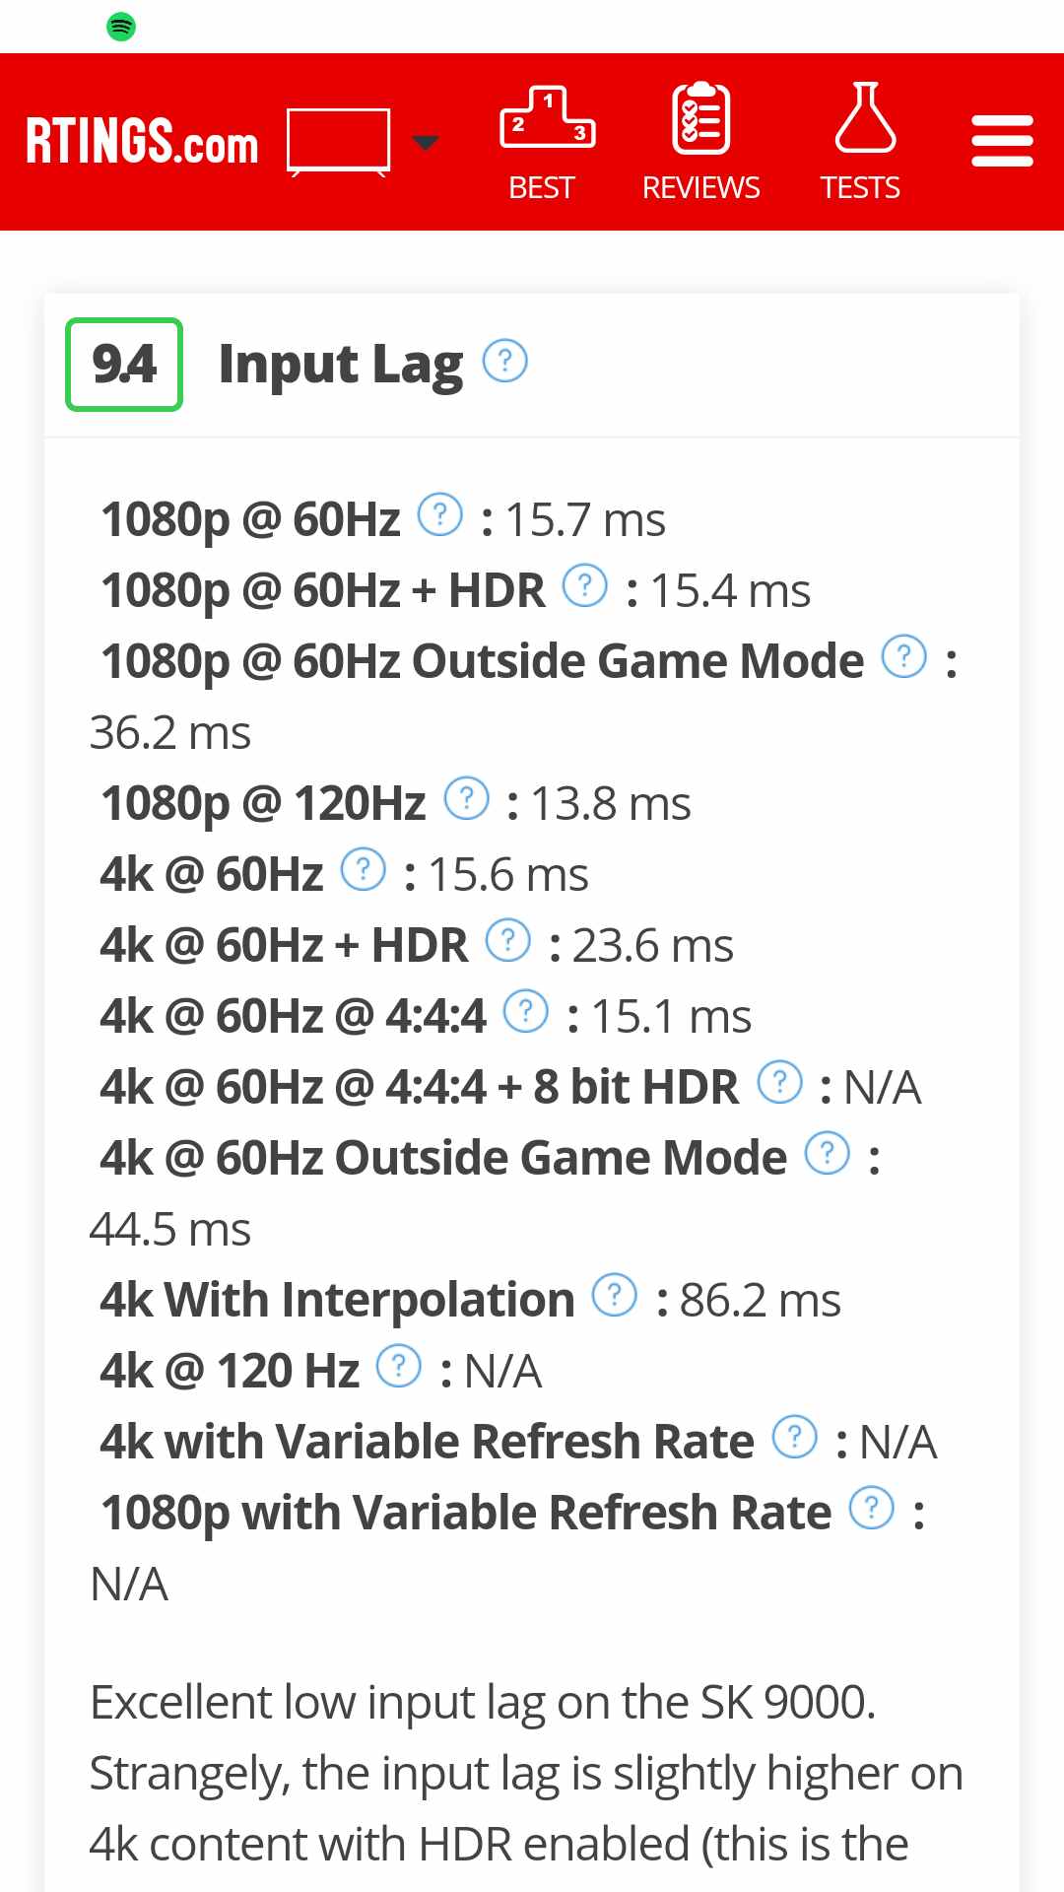This screenshot has width=1064, height=1892.
Task: Show help for 4k @ 60Hz @ 4:4:4
Action: point(526,1012)
